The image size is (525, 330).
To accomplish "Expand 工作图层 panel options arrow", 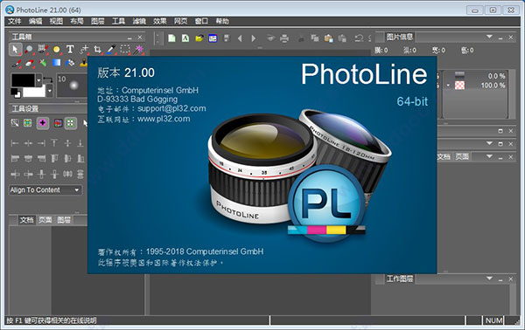I will pyautogui.click(x=489, y=278).
